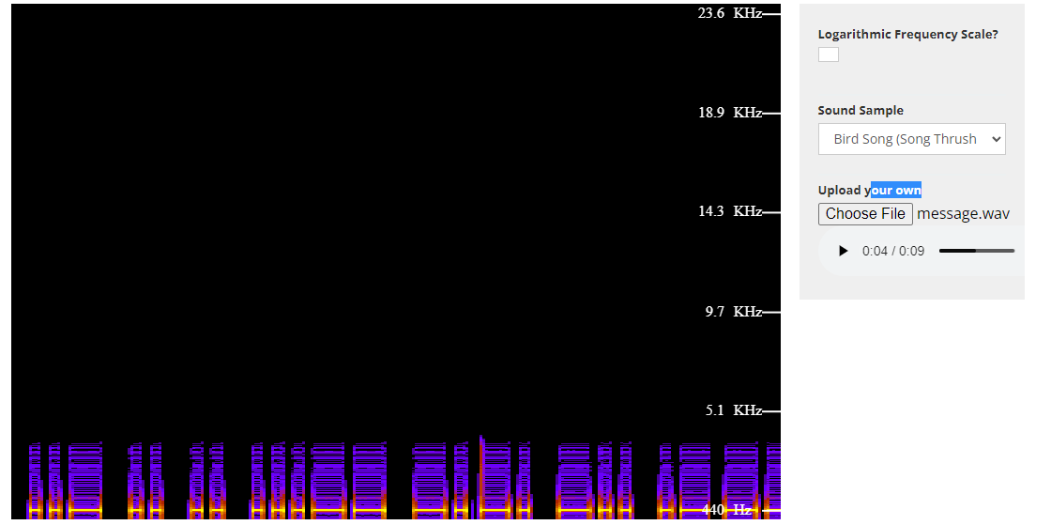Click the 440 Hz axis label
Screen dimensions: 1051x525
pos(726,510)
